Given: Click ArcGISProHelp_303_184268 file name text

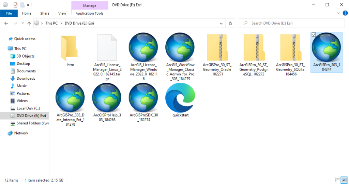Looking at the screenshot, I should [107, 117].
